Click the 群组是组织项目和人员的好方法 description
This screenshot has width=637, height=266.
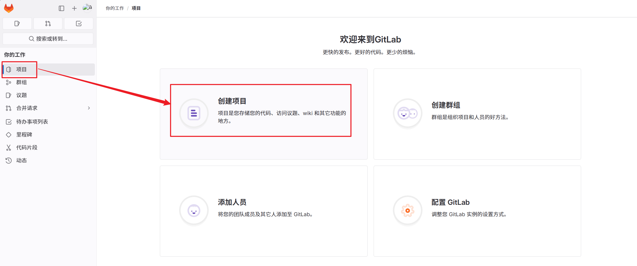470,117
